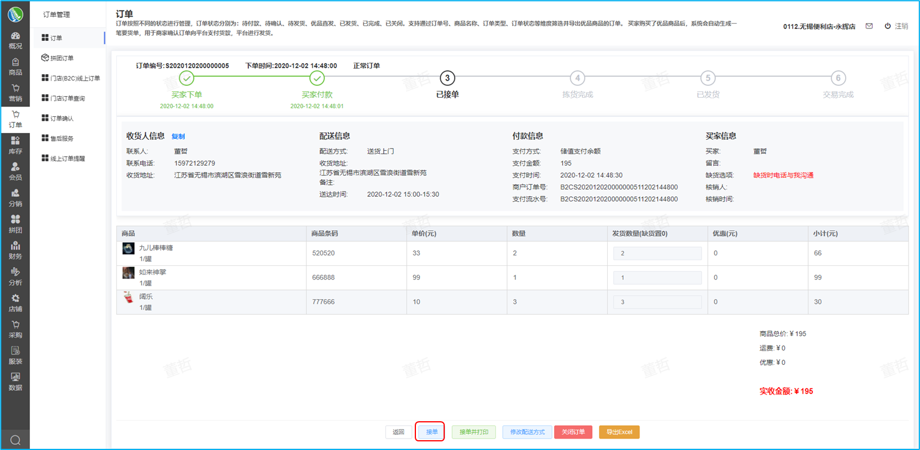
Task: Click the 阔乐 product thumbnail image
Action: (x=128, y=298)
